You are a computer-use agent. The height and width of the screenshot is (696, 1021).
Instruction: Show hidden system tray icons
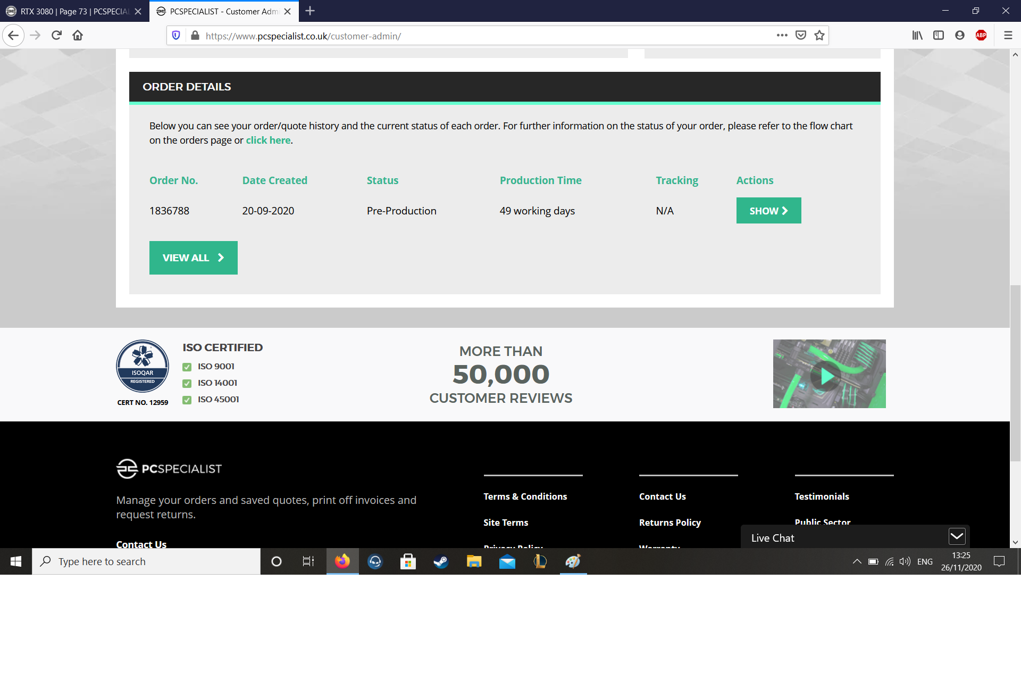point(857,561)
